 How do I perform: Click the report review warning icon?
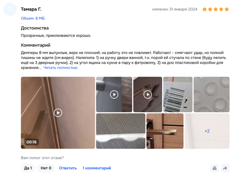point(215,168)
